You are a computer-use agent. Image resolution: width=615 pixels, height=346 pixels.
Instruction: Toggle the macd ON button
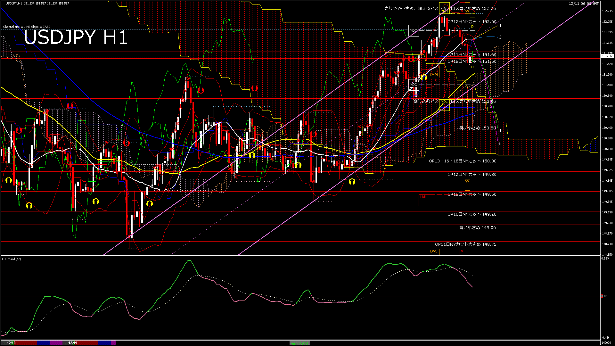pyautogui.click(x=299, y=343)
